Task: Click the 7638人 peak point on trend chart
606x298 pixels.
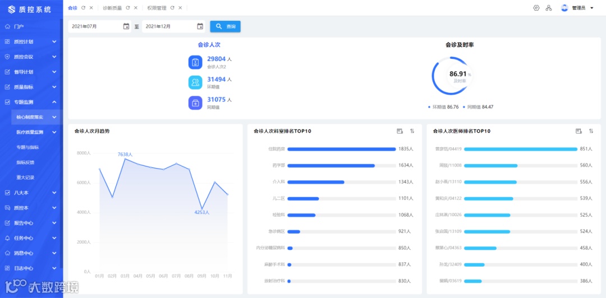Action: click(x=125, y=159)
